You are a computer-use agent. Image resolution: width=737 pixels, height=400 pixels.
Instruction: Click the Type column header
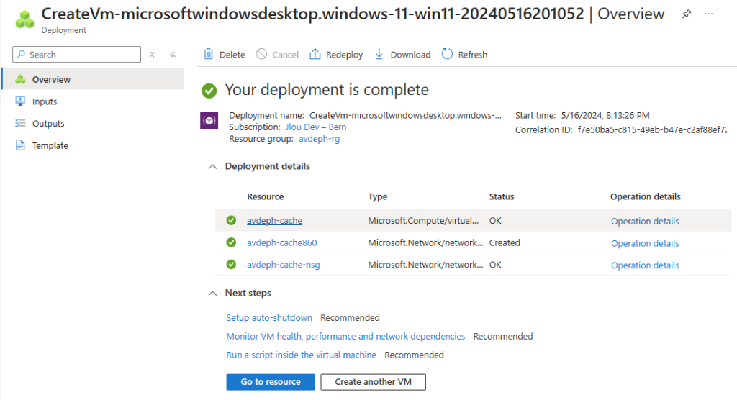[378, 196]
